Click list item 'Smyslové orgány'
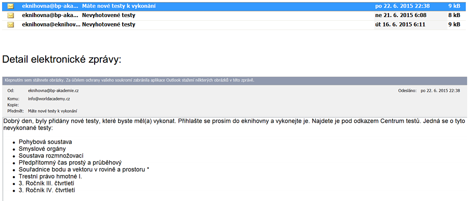Screen dimensions: 468x201 [x=42, y=149]
